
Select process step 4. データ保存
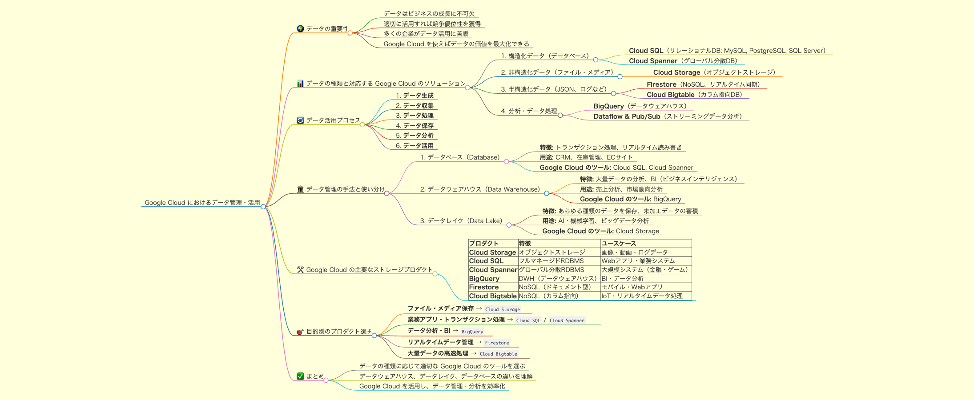415,126
